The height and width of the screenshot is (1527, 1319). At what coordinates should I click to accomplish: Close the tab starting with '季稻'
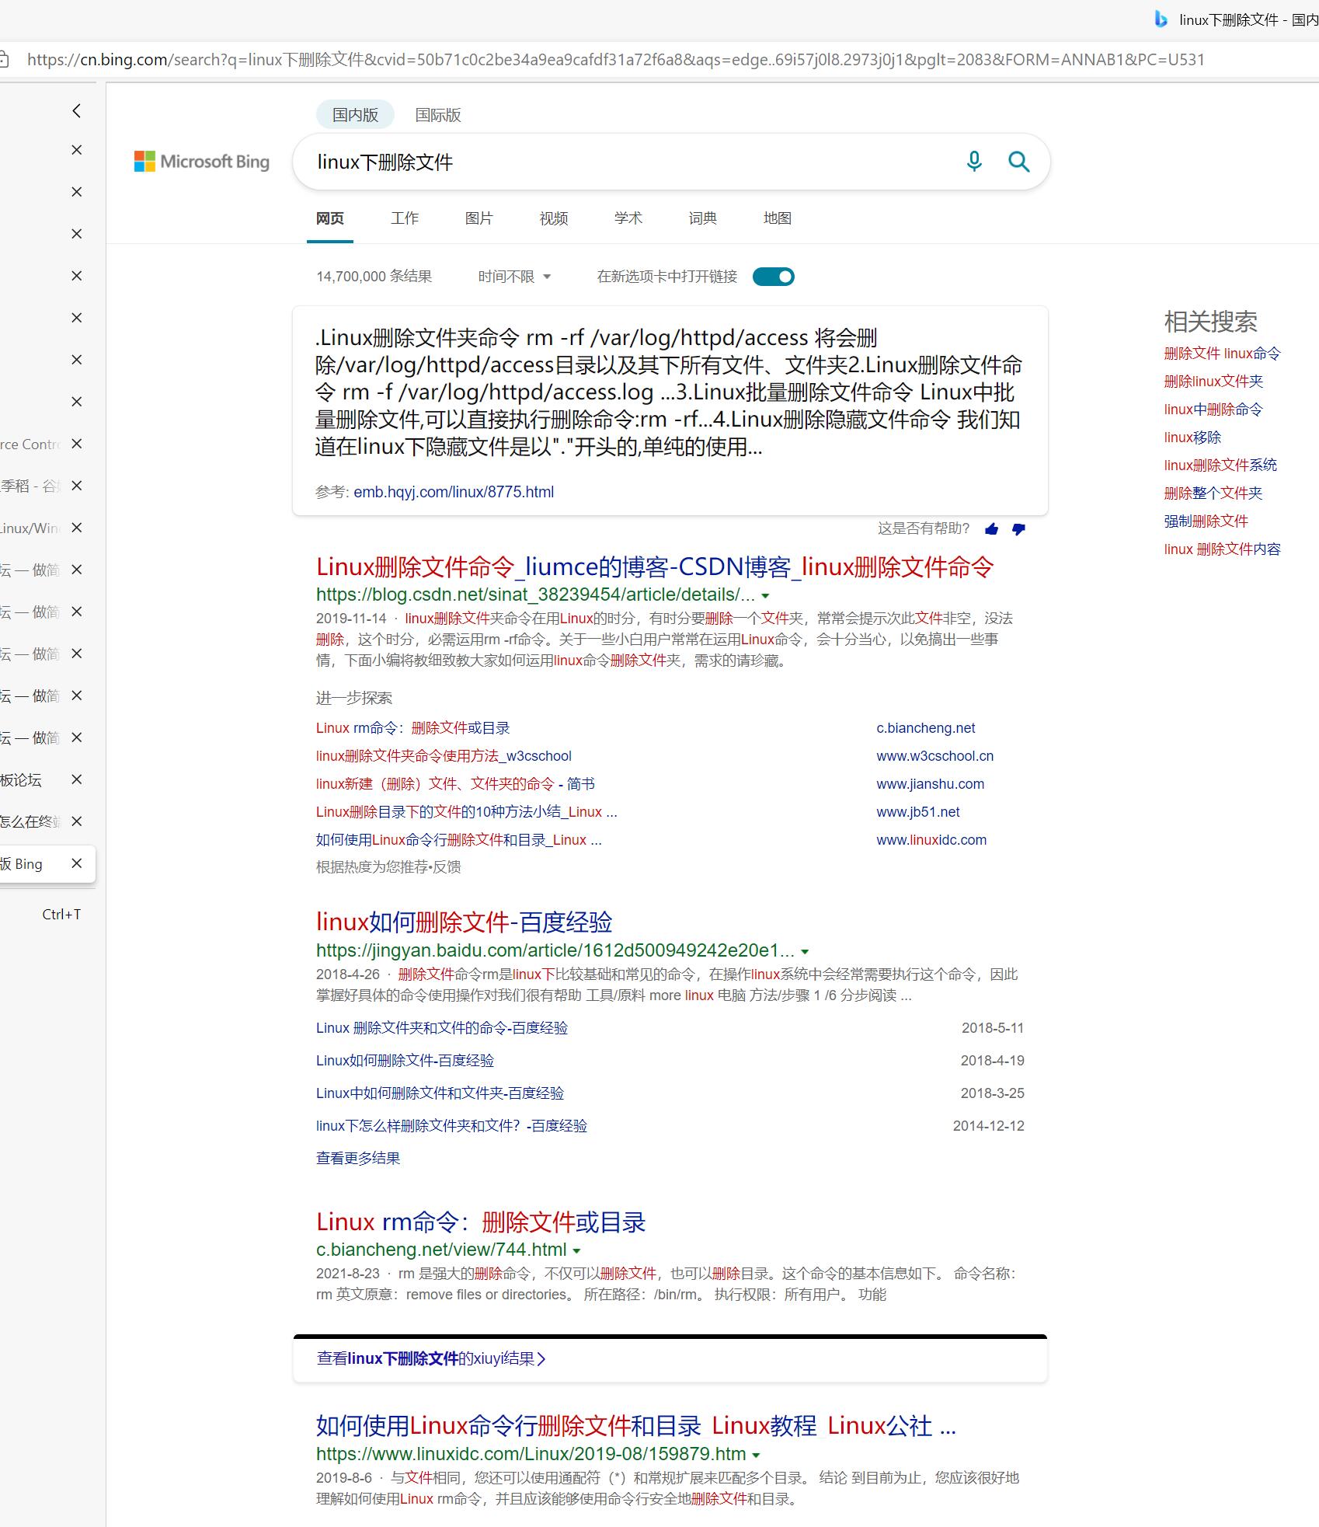[76, 486]
